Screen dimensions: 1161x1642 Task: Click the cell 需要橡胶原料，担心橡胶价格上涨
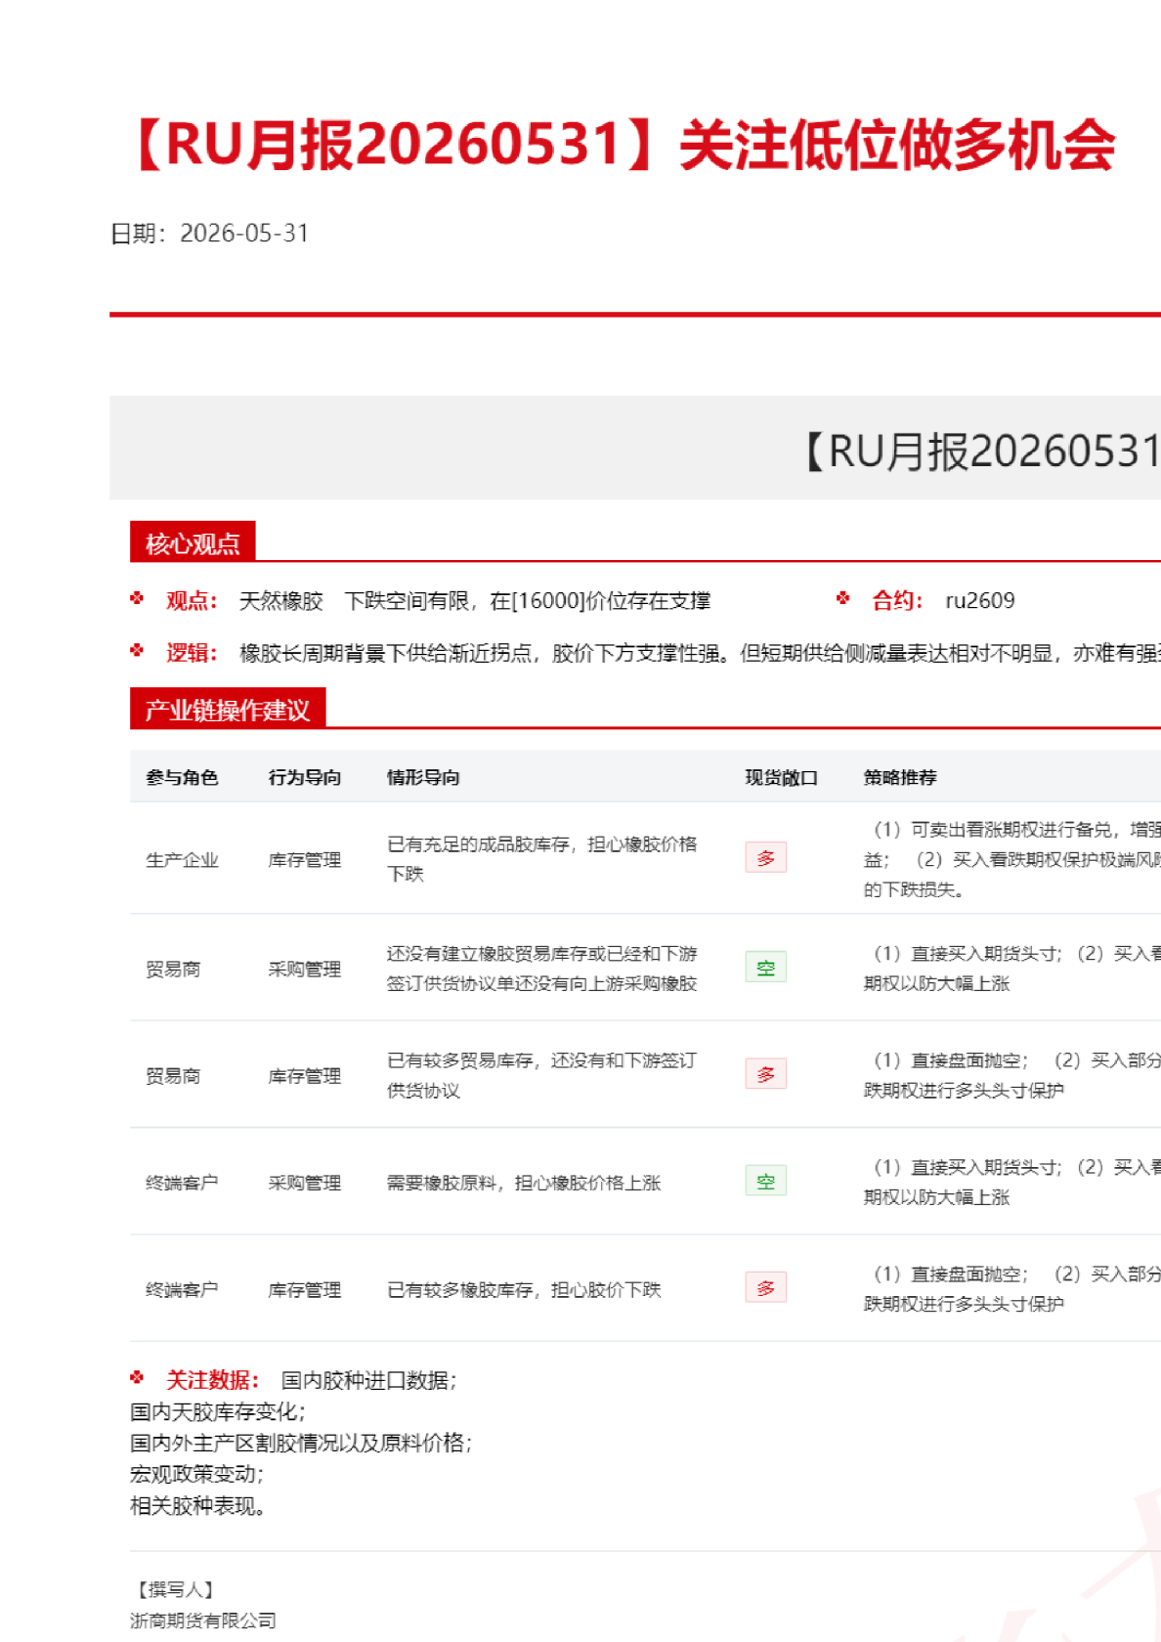coord(524,1183)
